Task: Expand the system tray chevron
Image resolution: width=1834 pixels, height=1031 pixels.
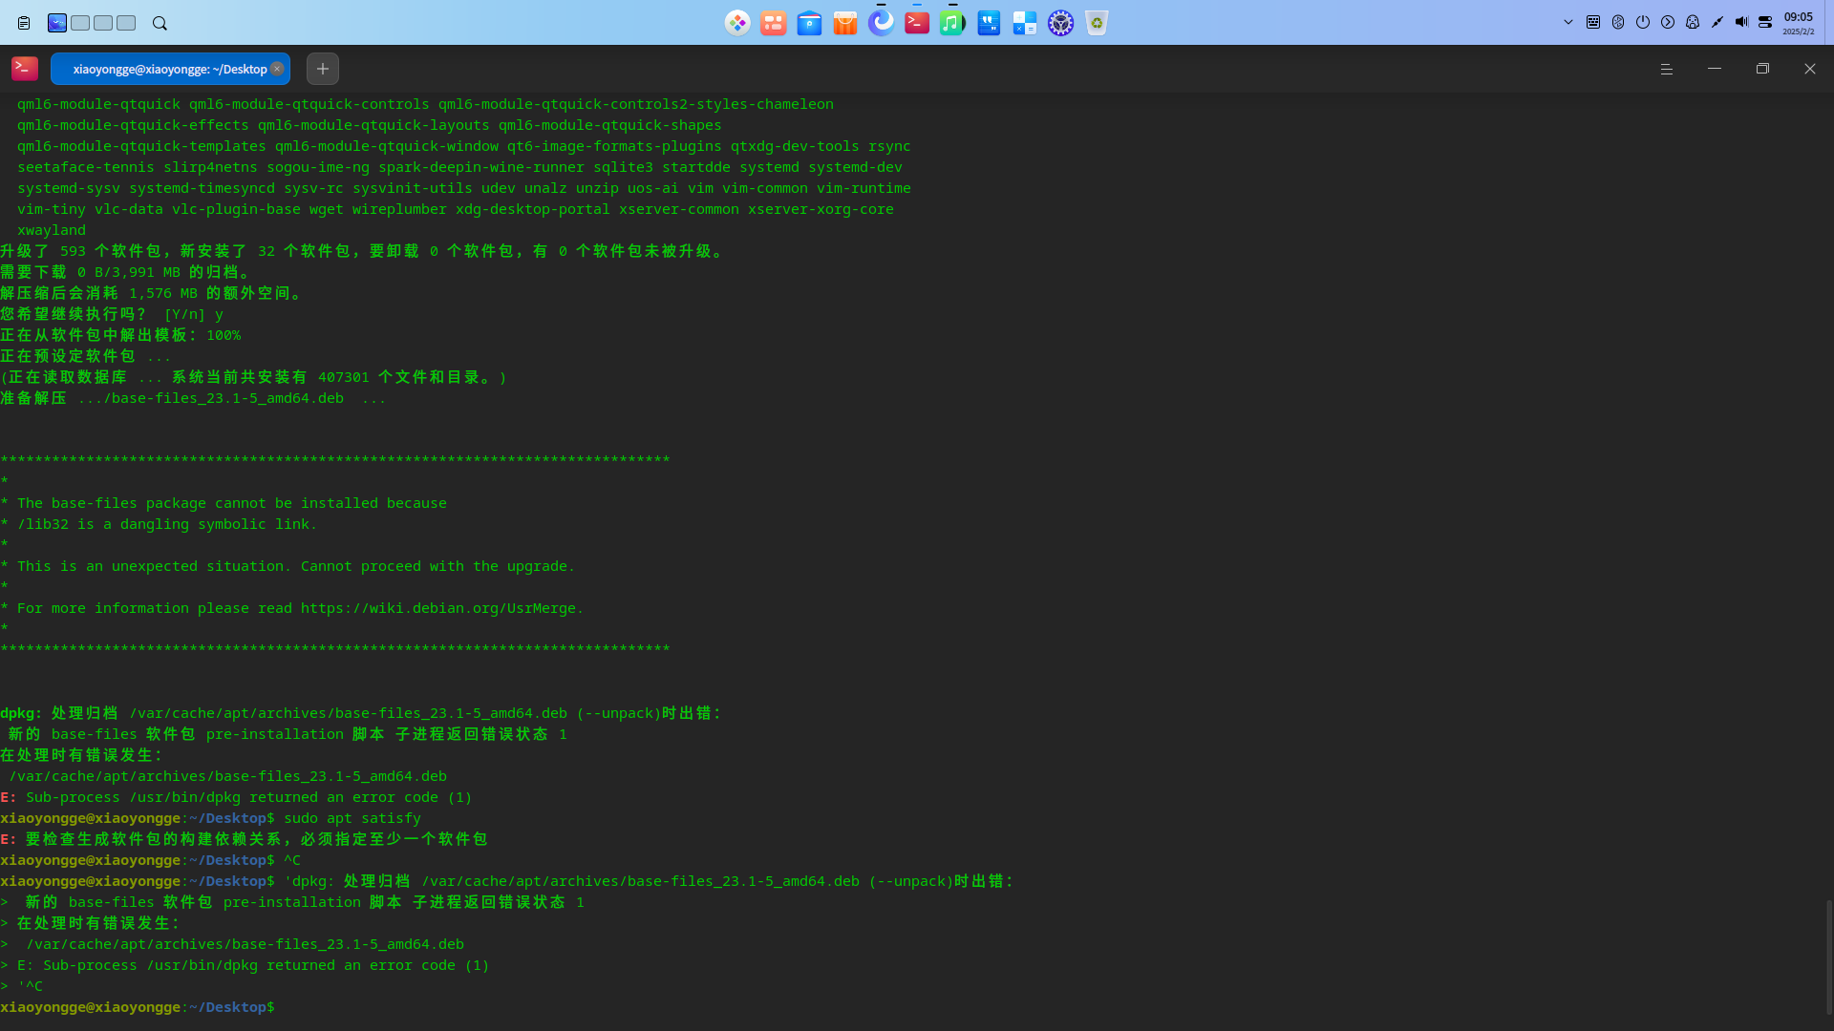Action: tap(1568, 22)
